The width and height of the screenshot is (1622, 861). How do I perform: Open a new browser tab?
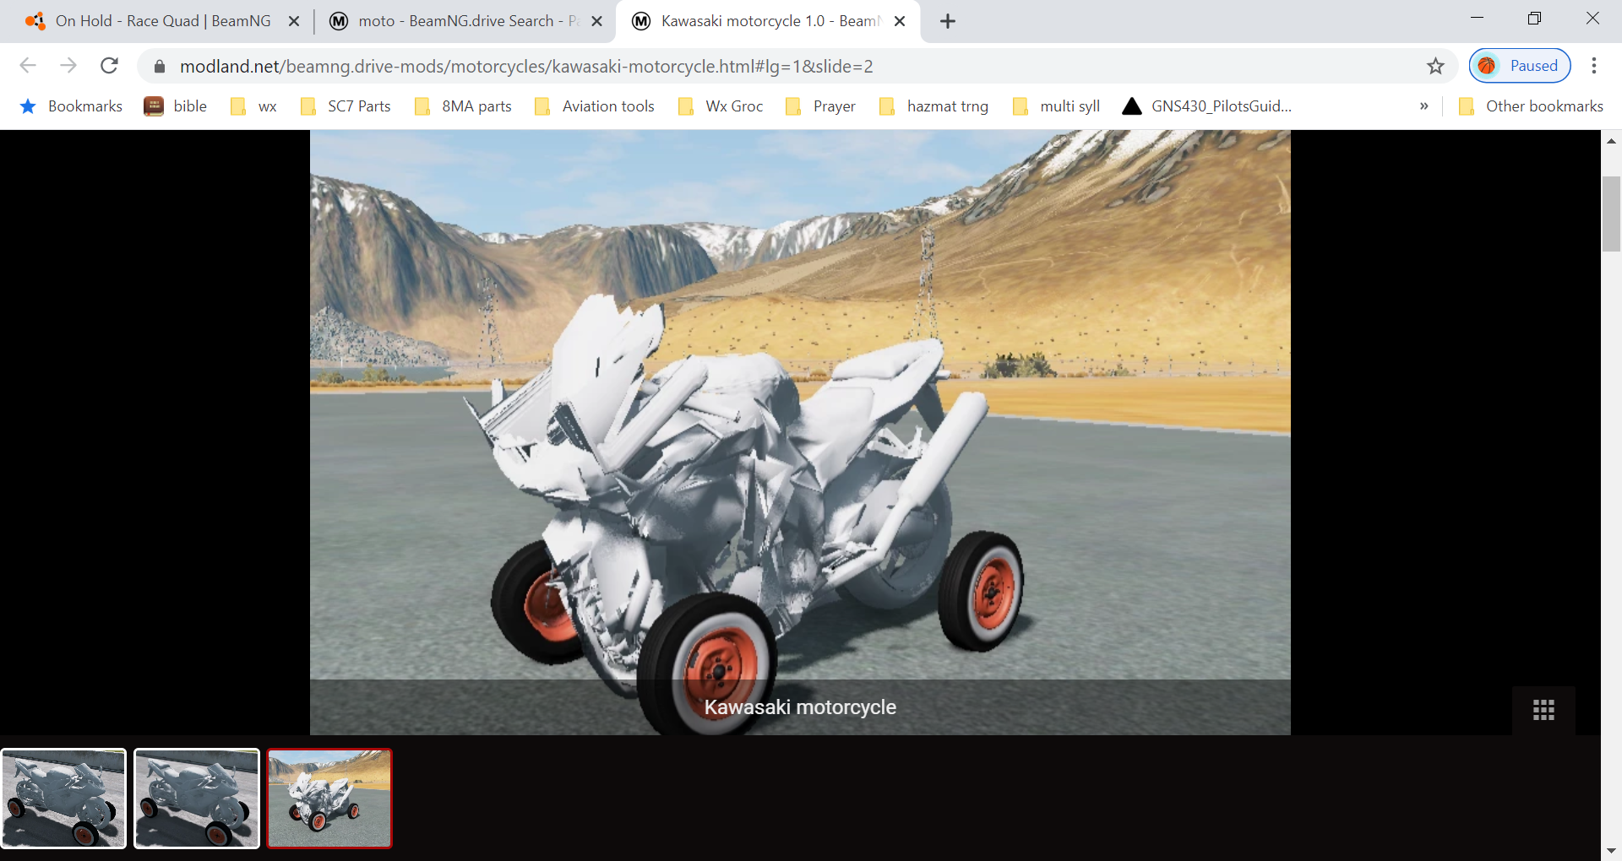tap(948, 21)
